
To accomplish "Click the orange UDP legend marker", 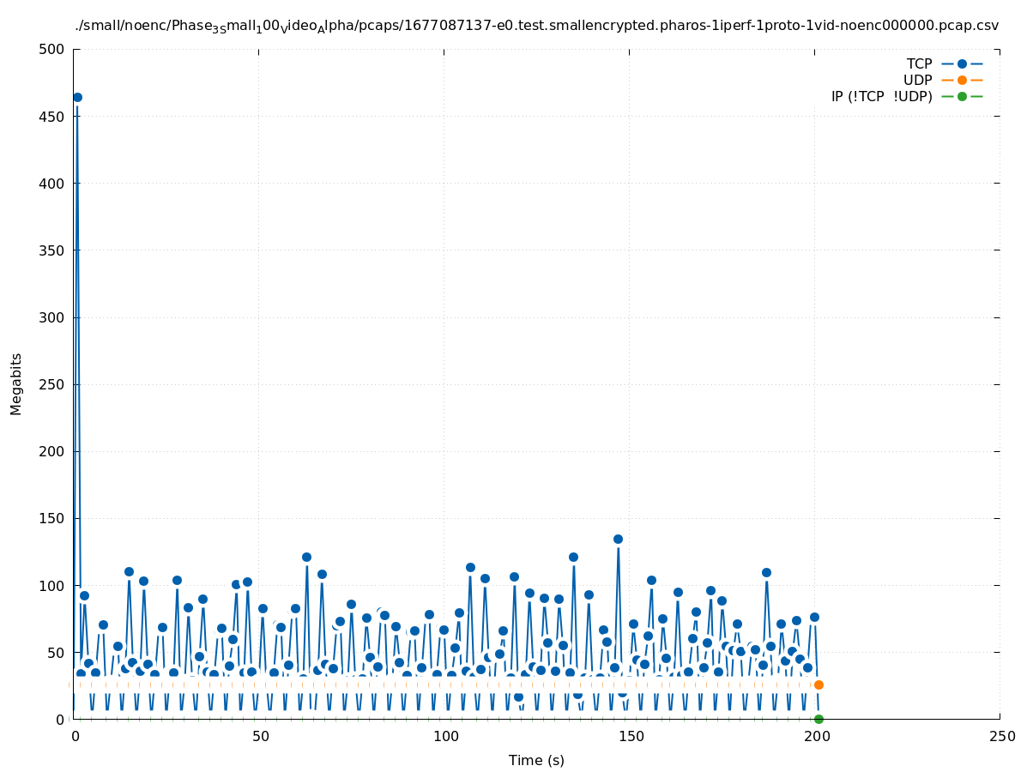I will (962, 80).
